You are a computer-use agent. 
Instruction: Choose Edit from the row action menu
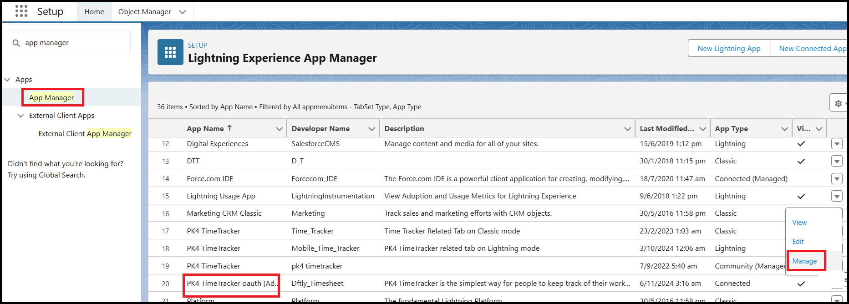[798, 242]
